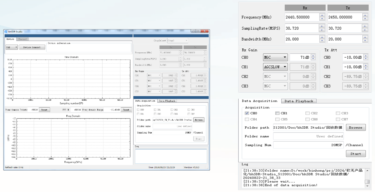Viewport: 375px width, 192px height.
Task: Raise Tx SamplingRate 30.720 using up arrow
Action: 365,26
